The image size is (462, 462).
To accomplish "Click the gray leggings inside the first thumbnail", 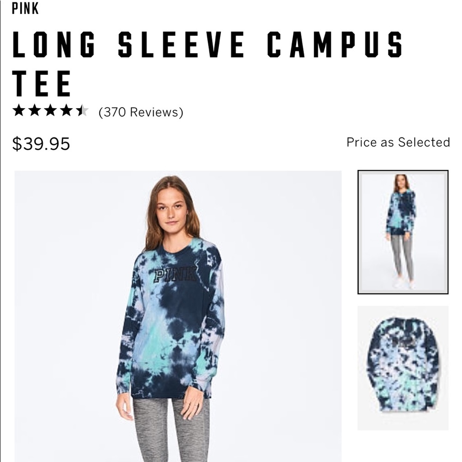I will click(x=402, y=256).
